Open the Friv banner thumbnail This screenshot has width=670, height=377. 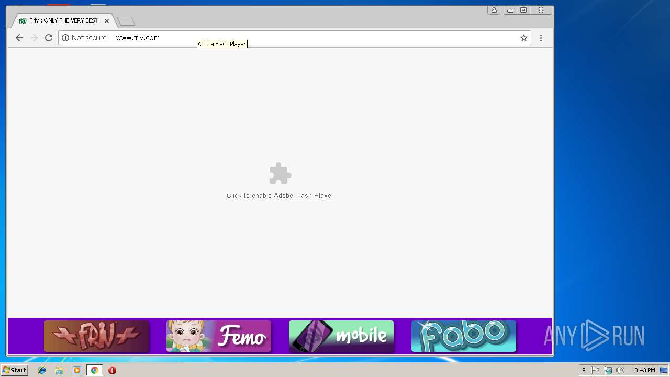pyautogui.click(x=97, y=336)
